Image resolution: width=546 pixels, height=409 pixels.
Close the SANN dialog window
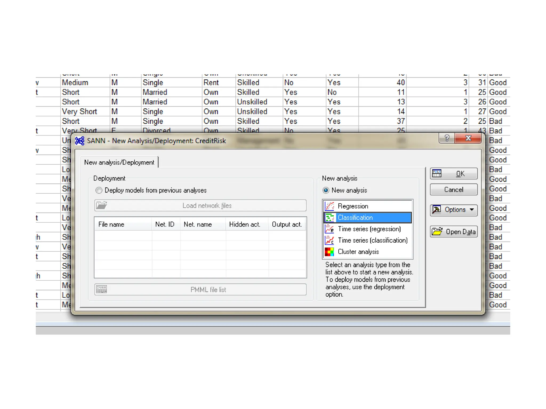point(468,138)
